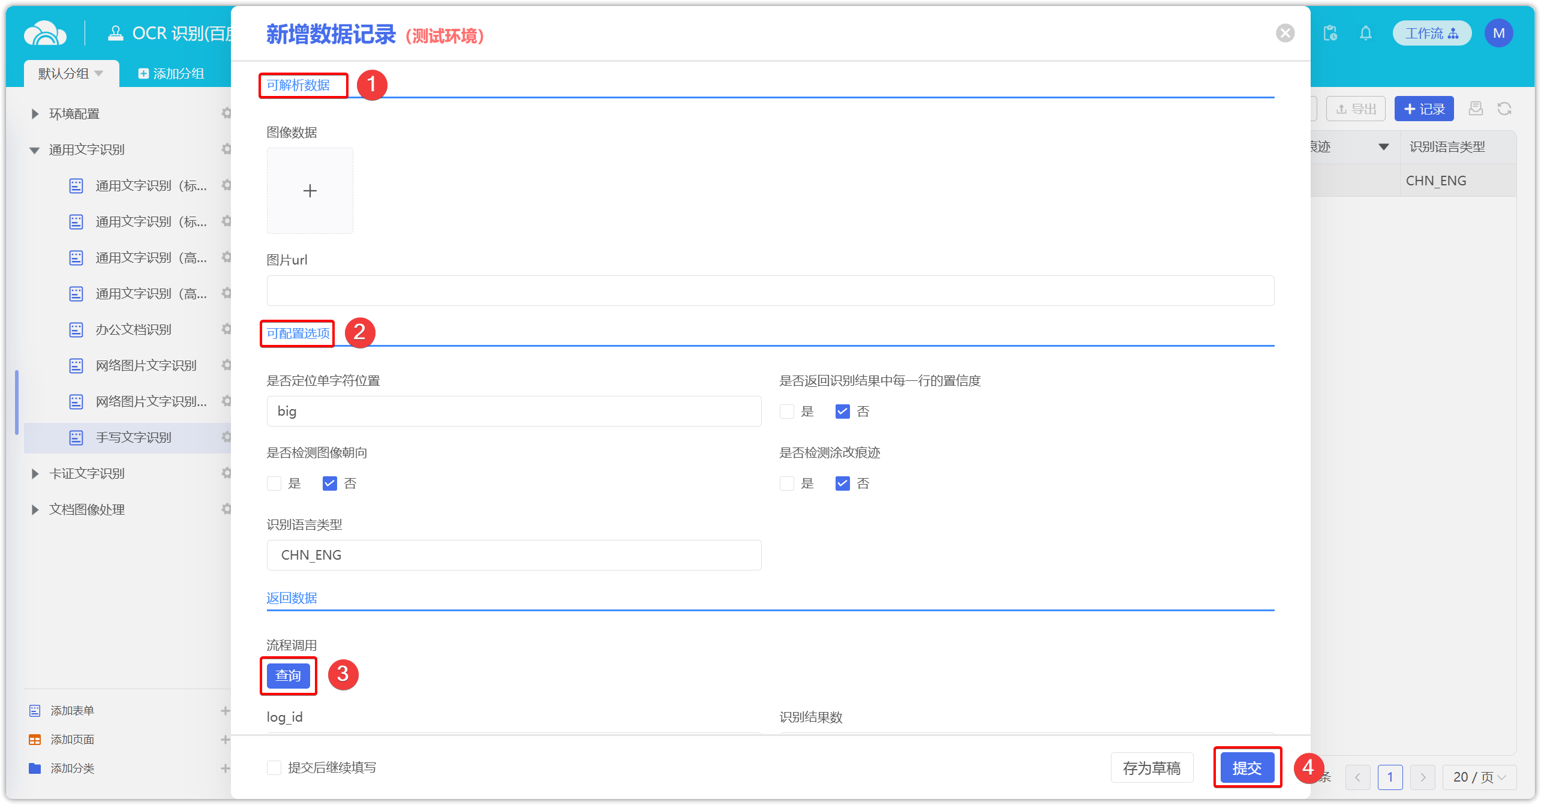
Task: Expand the 环境配置 tree group
Action: [35, 113]
